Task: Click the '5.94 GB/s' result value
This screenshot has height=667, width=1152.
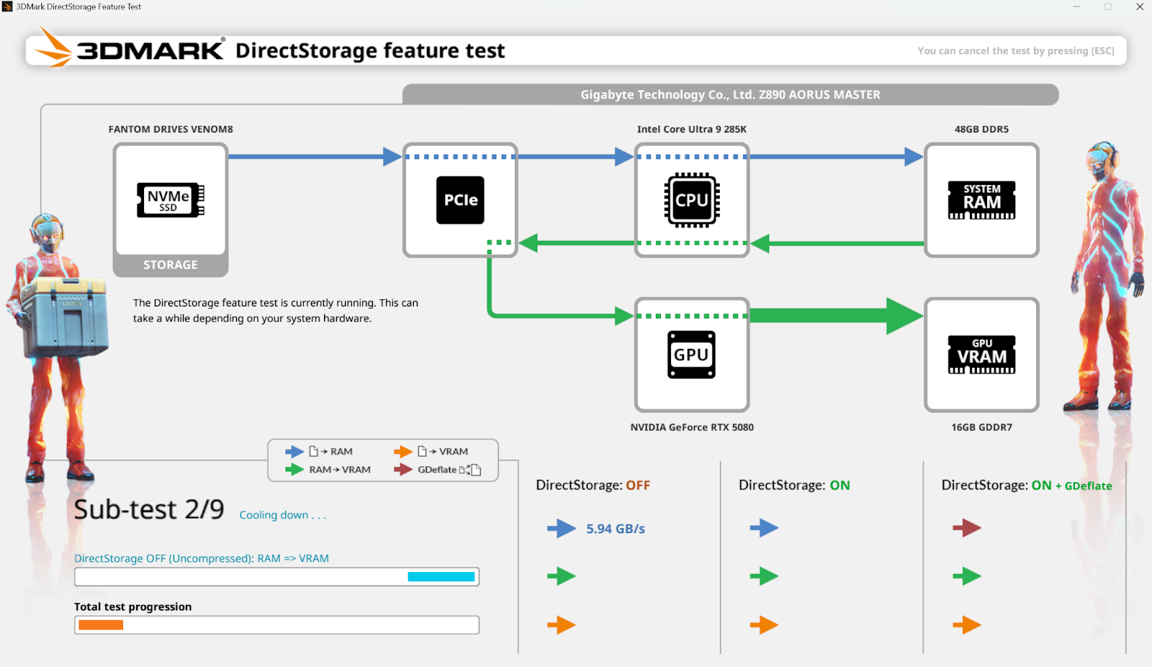Action: tap(616, 529)
